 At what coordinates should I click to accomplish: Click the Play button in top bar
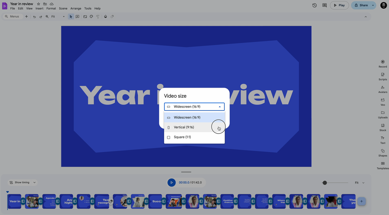pyautogui.click(x=339, y=5)
